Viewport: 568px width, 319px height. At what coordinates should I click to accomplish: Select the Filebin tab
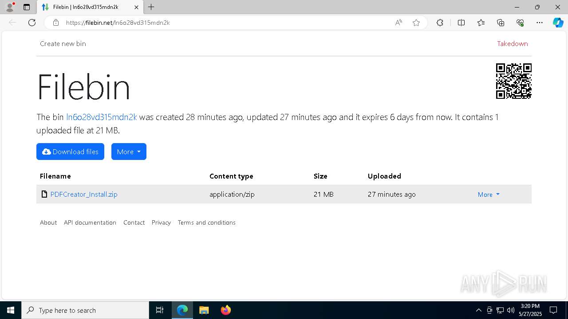click(90, 7)
